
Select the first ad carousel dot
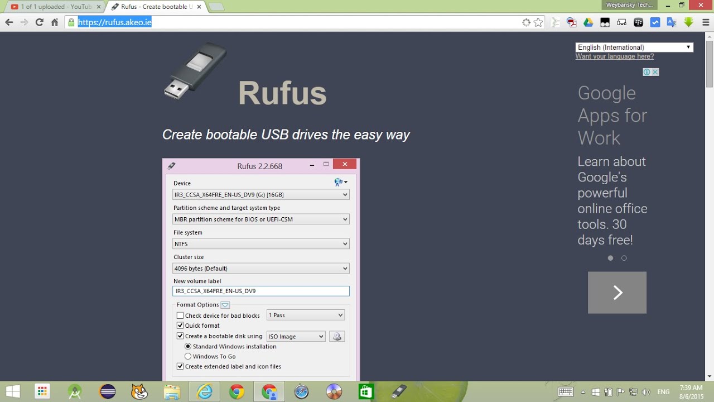[x=610, y=258]
